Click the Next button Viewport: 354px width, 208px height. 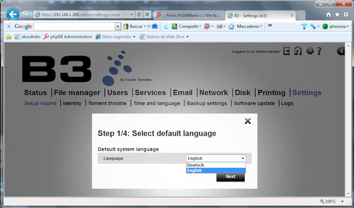(x=231, y=176)
